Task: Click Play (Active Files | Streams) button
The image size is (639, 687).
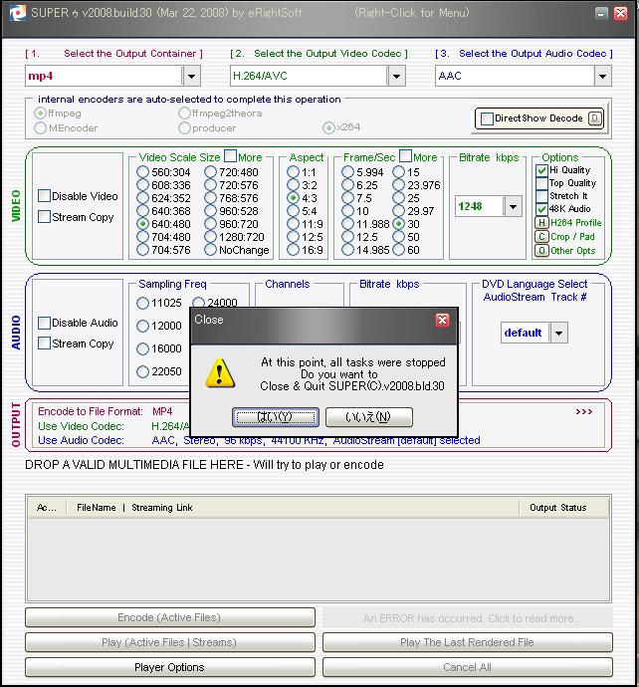Action: (170, 642)
